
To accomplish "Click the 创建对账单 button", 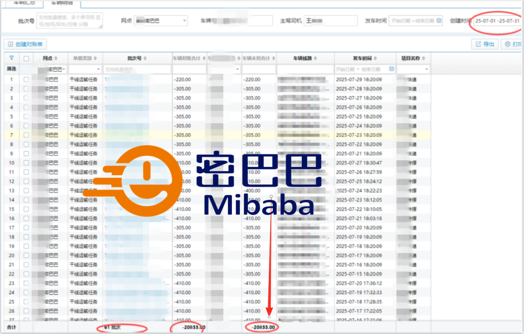I will pyautogui.click(x=25, y=44).
